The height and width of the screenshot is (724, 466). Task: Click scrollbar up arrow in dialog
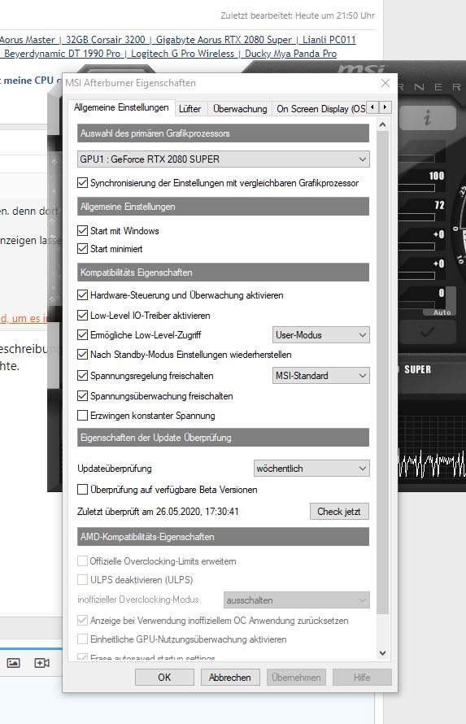pos(382,125)
